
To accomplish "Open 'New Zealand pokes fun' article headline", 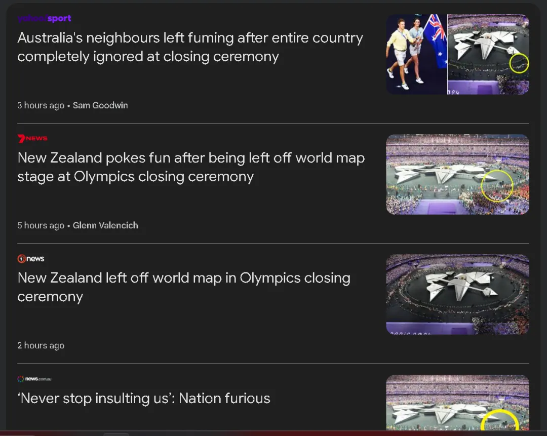I will [191, 167].
